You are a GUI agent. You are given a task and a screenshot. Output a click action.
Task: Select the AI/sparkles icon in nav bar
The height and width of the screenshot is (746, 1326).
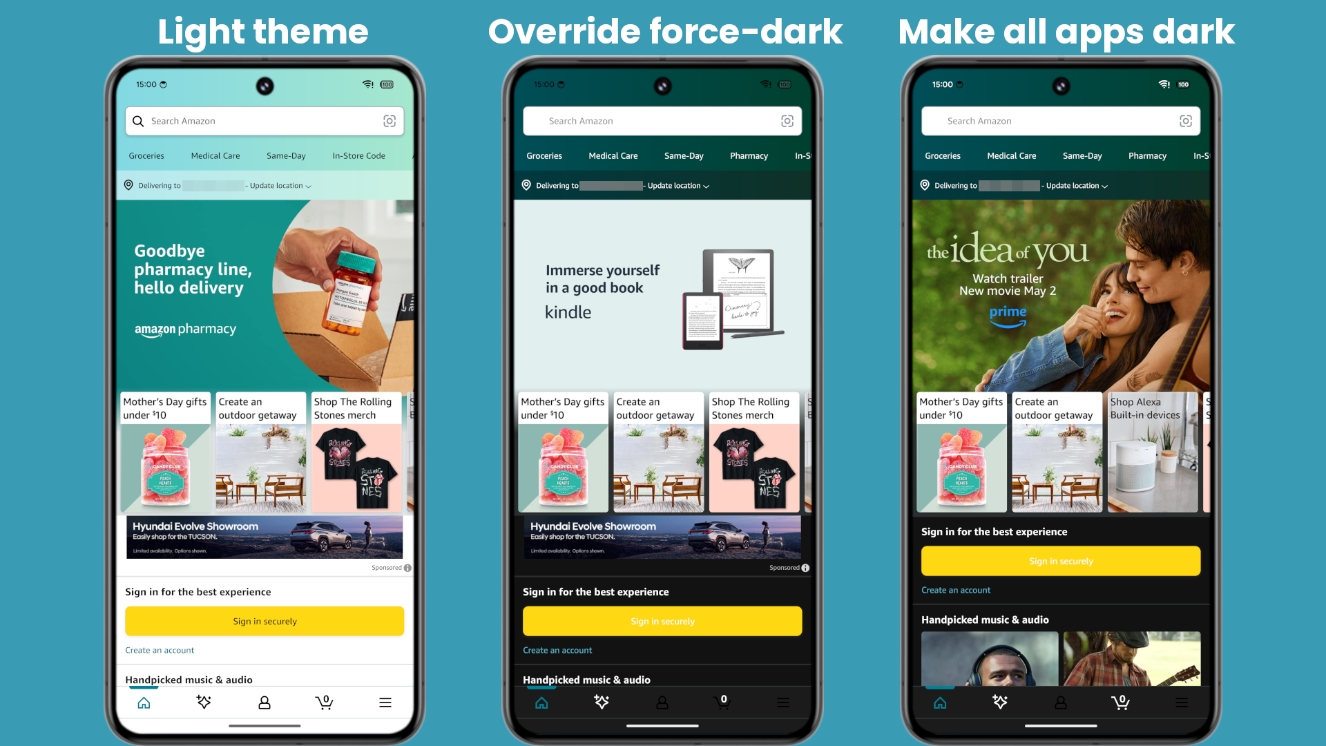pos(203,702)
